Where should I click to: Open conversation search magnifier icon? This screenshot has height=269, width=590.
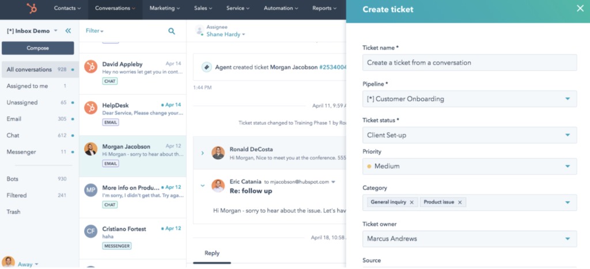172,31
